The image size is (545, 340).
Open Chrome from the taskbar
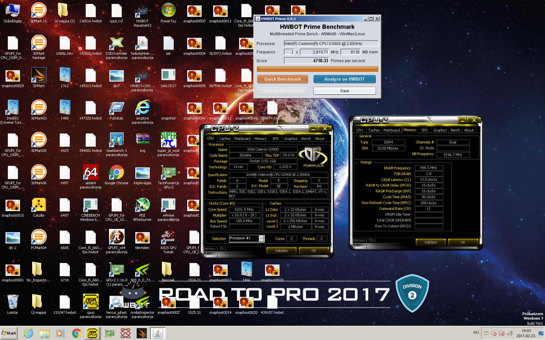click(77, 333)
